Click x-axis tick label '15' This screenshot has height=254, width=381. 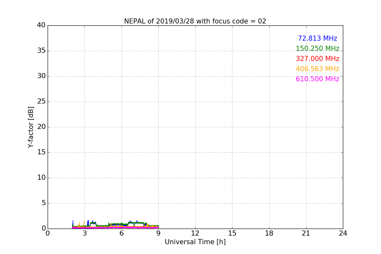[232, 233]
